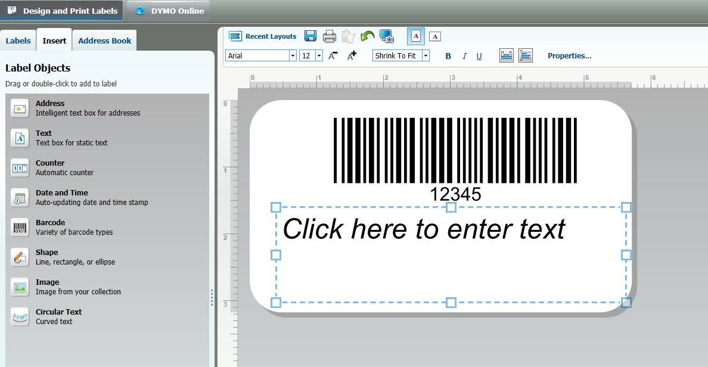The width and height of the screenshot is (708, 367).
Task: Select 'Automatic counter' description
Action: tap(64, 172)
